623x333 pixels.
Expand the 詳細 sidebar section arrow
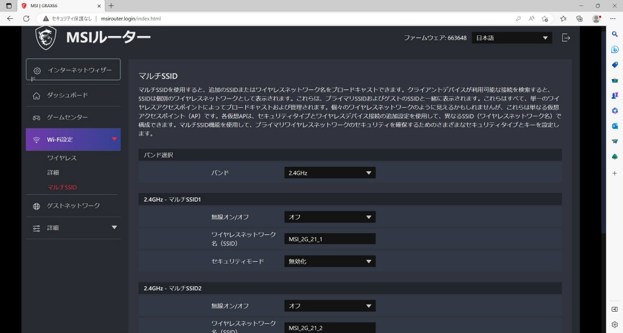coord(114,228)
